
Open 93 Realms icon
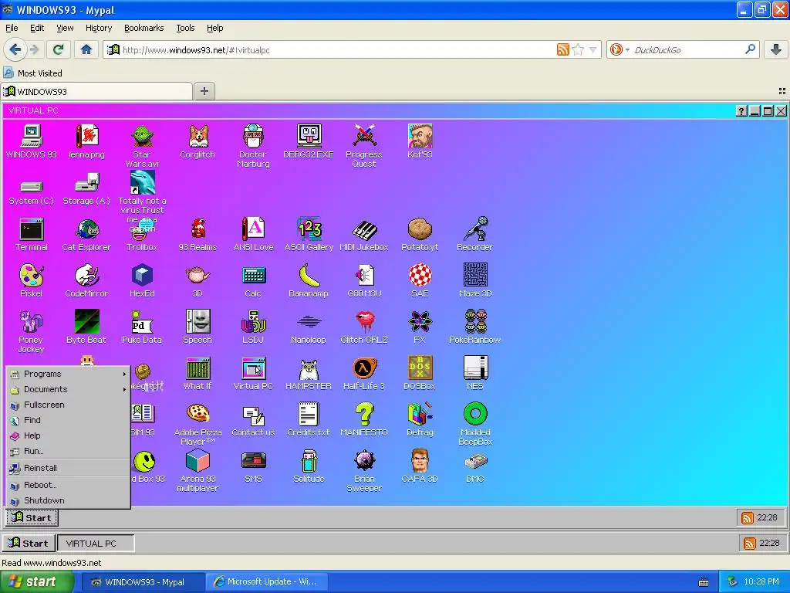click(x=197, y=235)
